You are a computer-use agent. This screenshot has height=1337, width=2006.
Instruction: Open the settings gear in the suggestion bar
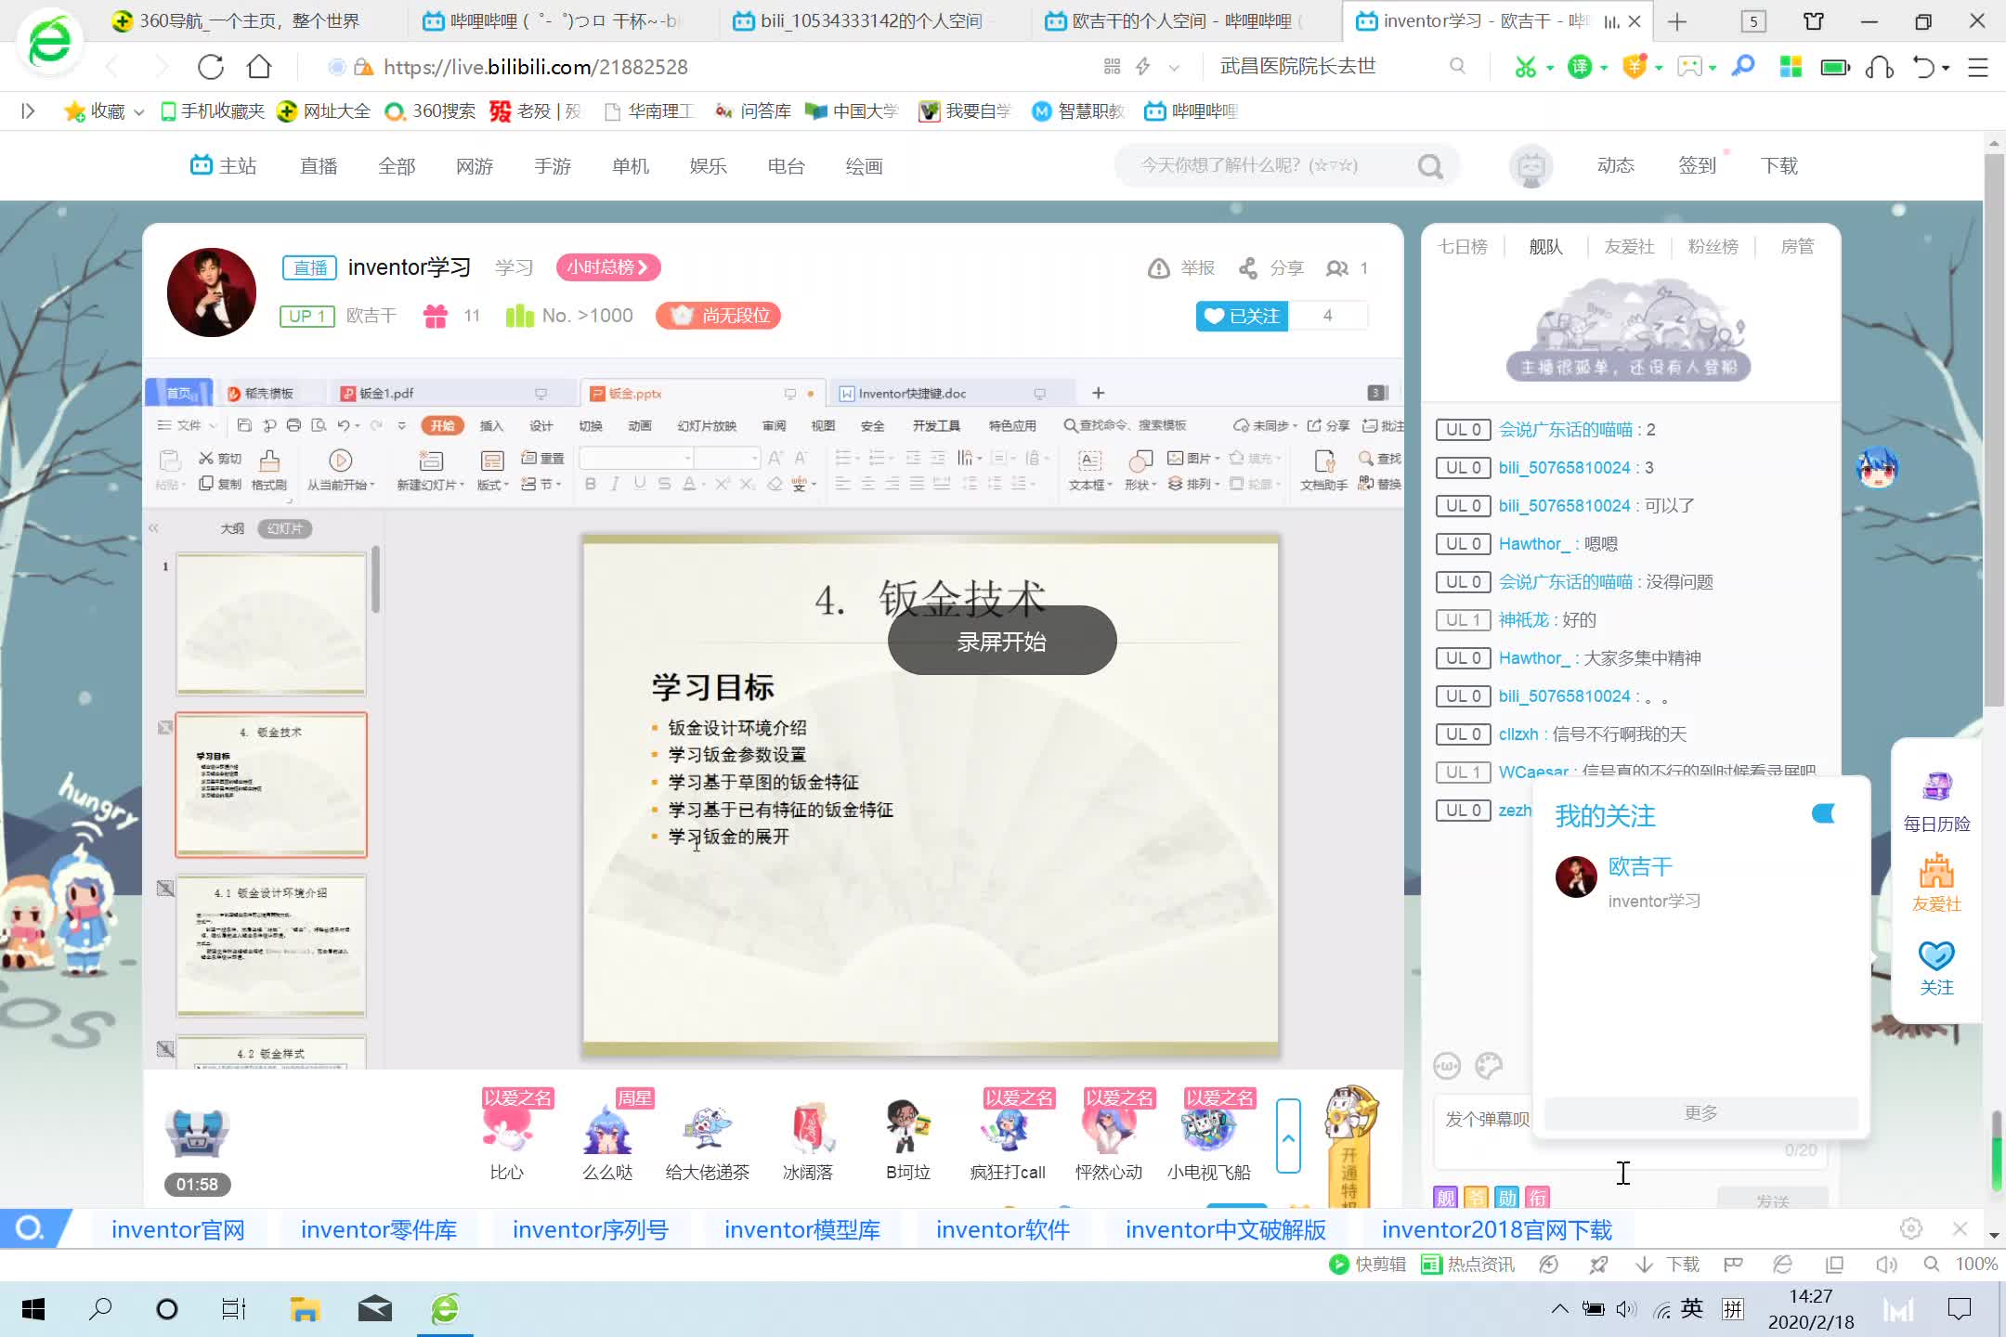pyautogui.click(x=1910, y=1229)
